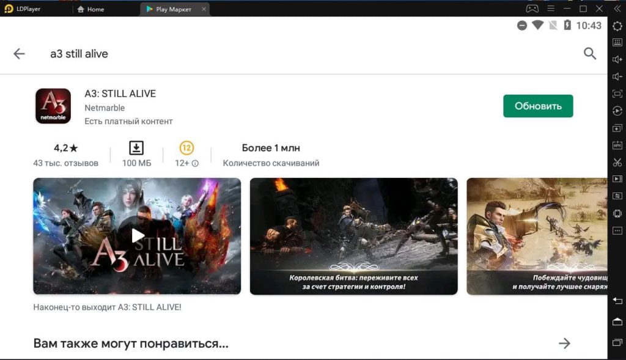Click 43 тыс. отзывов reviews text

(66, 163)
